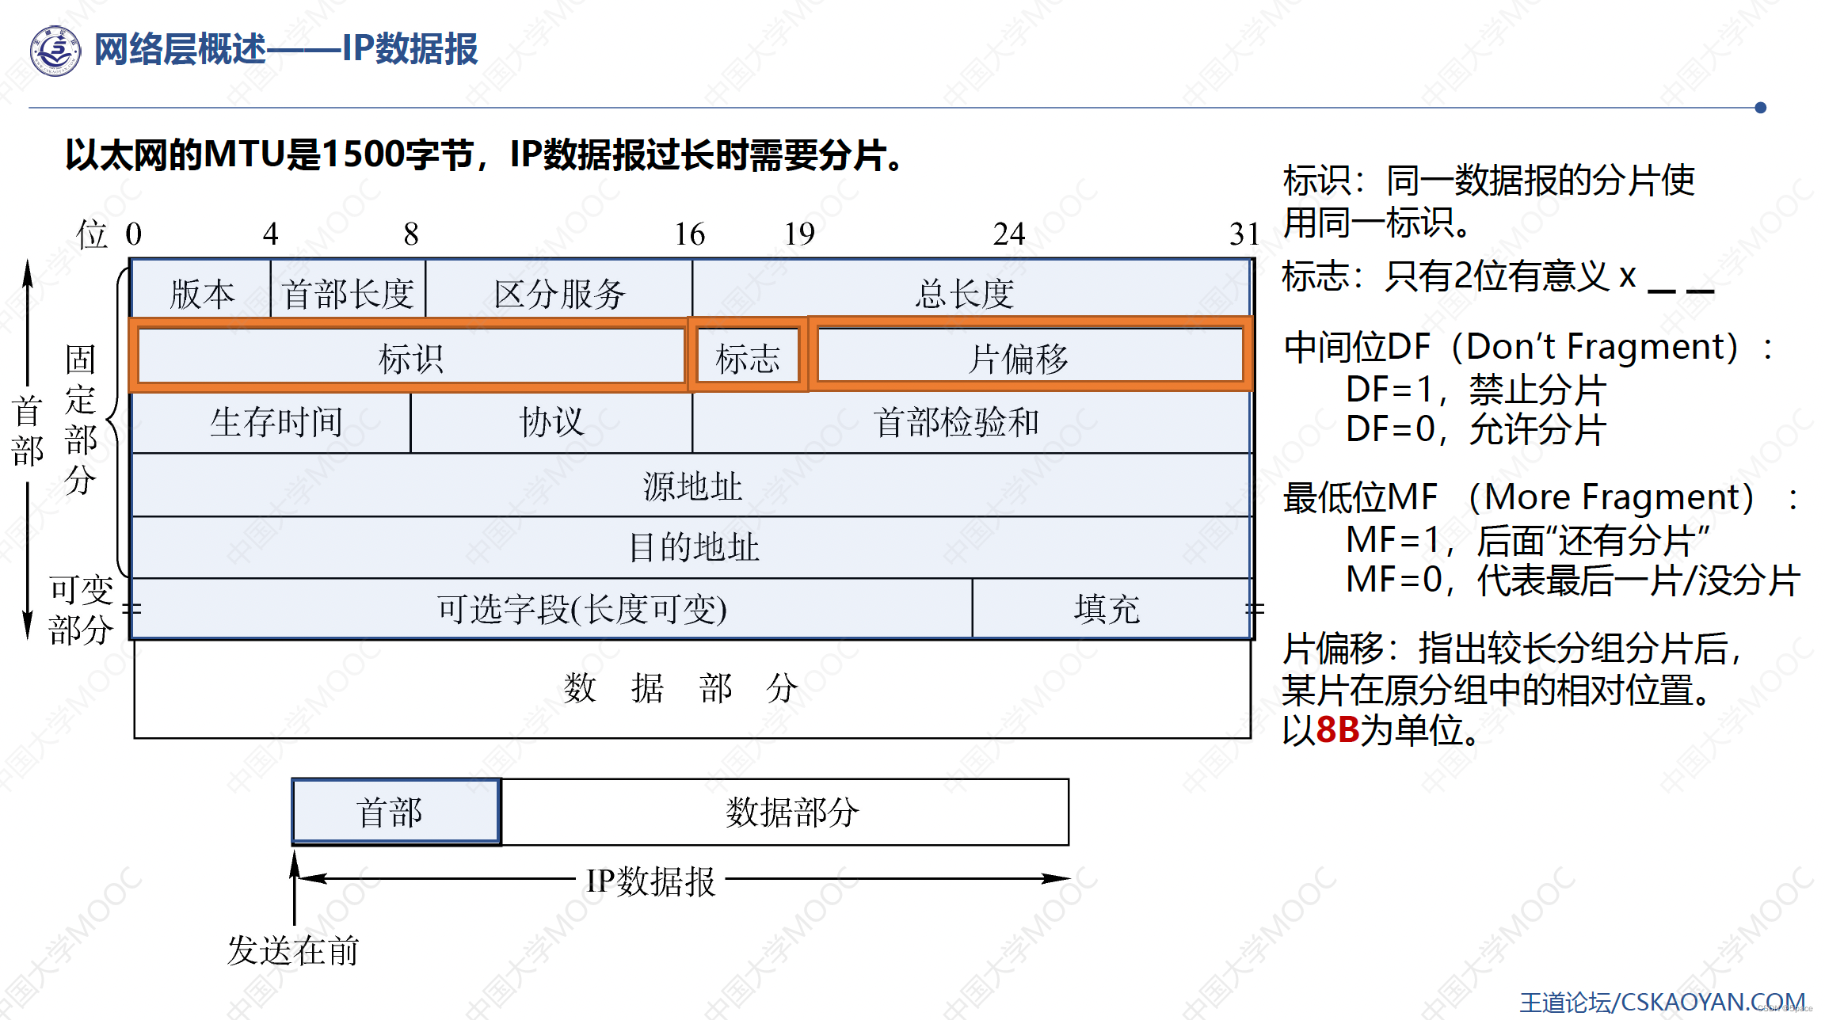Click the '目的地址' row

692,547
